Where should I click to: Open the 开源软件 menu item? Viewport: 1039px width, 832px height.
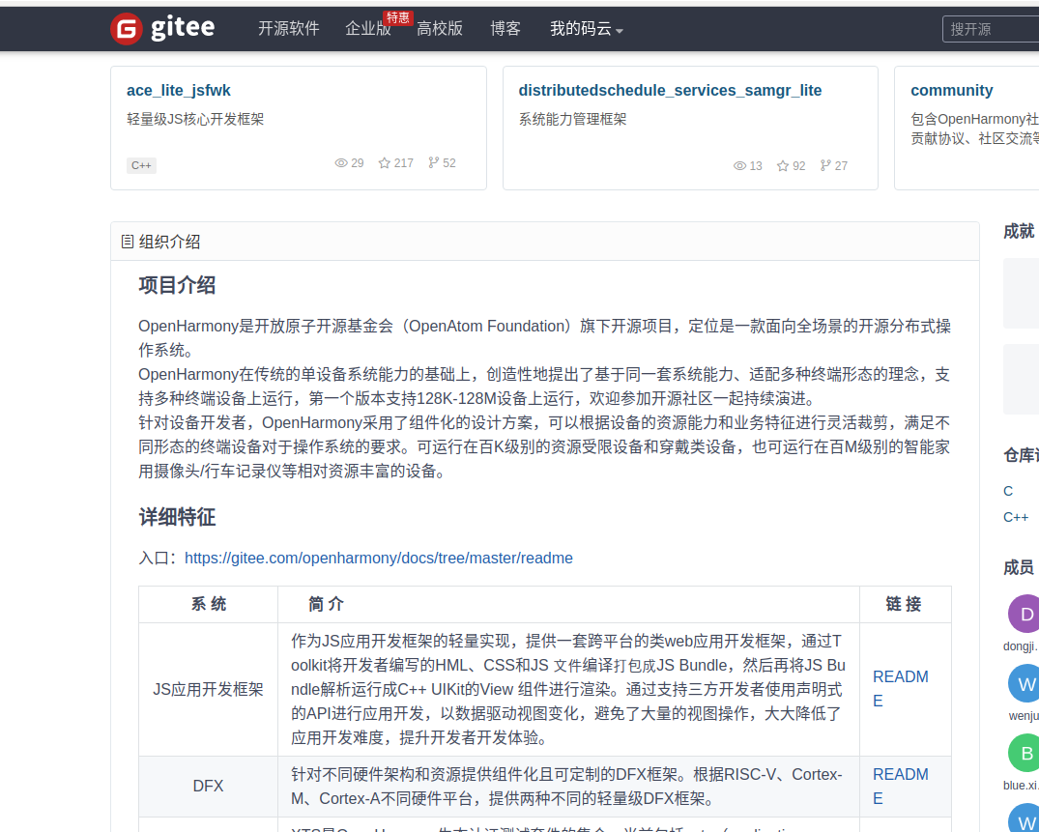click(x=288, y=28)
